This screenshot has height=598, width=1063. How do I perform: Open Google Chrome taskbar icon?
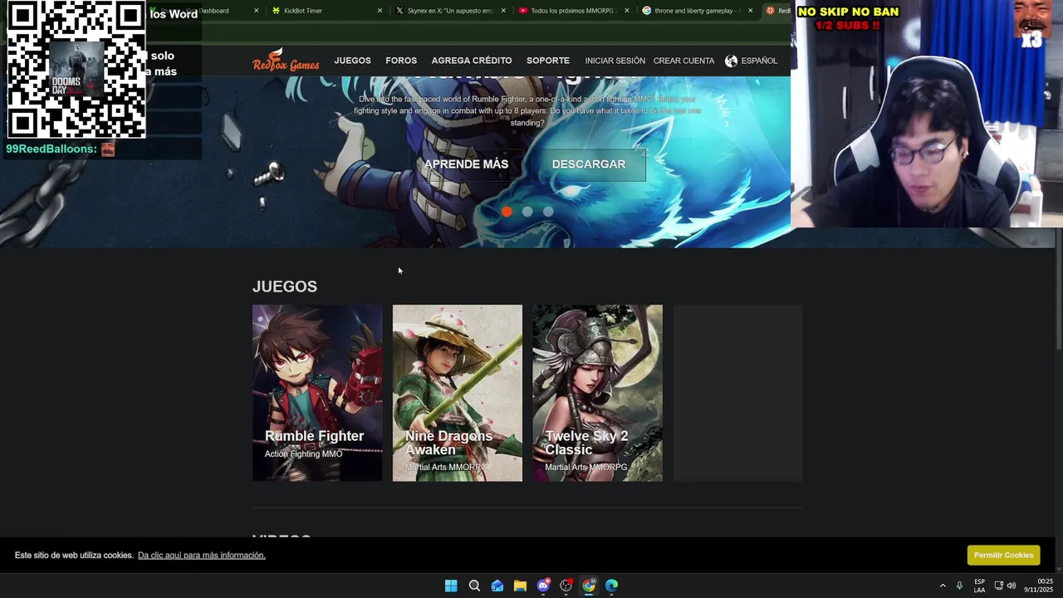(589, 586)
